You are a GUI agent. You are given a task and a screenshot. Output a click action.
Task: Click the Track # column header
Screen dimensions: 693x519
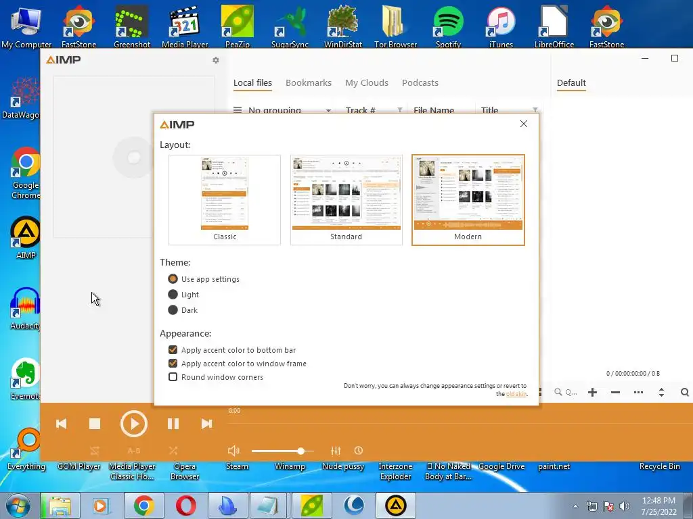[x=361, y=110]
